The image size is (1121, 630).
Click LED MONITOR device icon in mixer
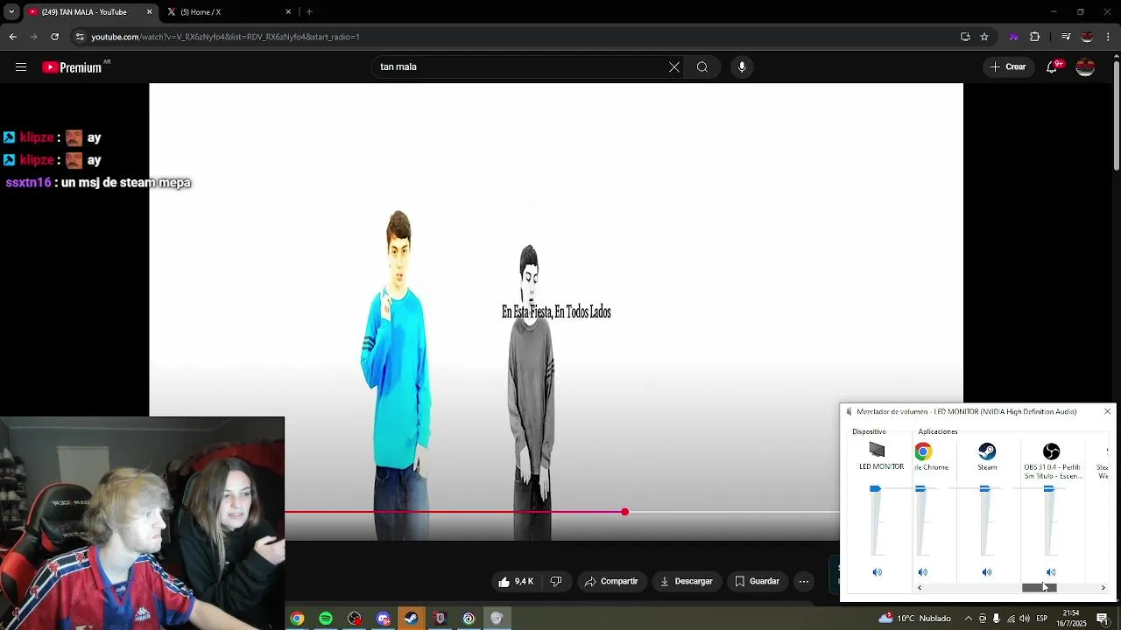[877, 451]
